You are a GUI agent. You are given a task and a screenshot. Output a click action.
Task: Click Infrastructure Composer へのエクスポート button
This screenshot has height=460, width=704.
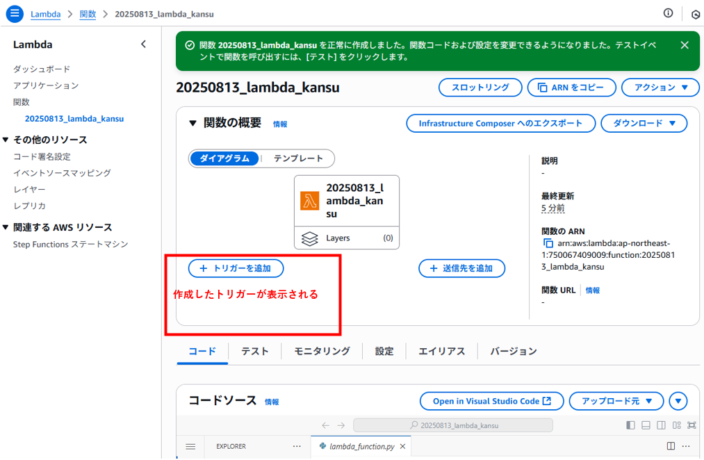click(x=500, y=124)
